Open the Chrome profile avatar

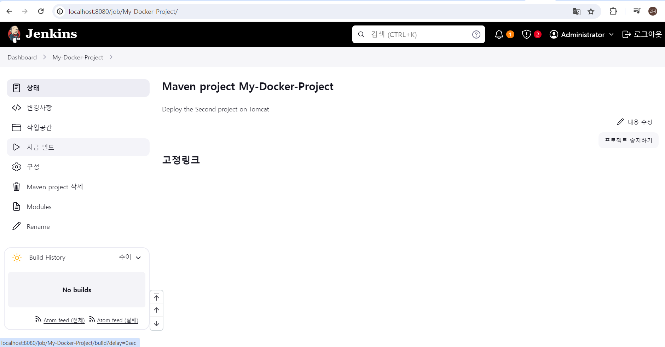pos(653,11)
